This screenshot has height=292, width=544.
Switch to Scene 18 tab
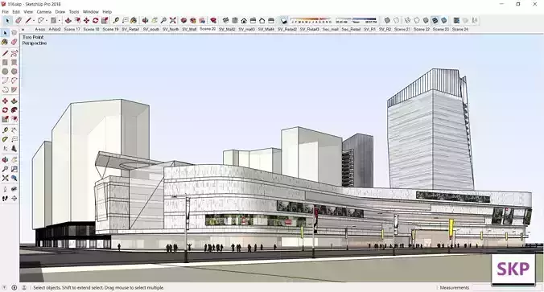[x=91, y=30]
